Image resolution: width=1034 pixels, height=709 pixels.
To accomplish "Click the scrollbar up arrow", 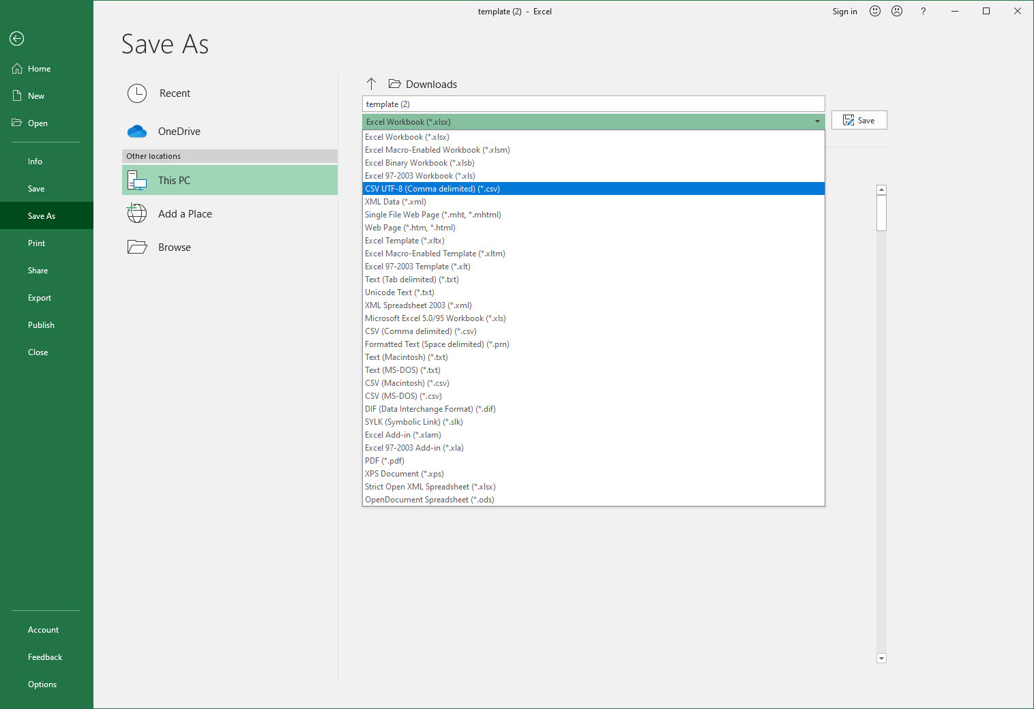I will pyautogui.click(x=881, y=190).
